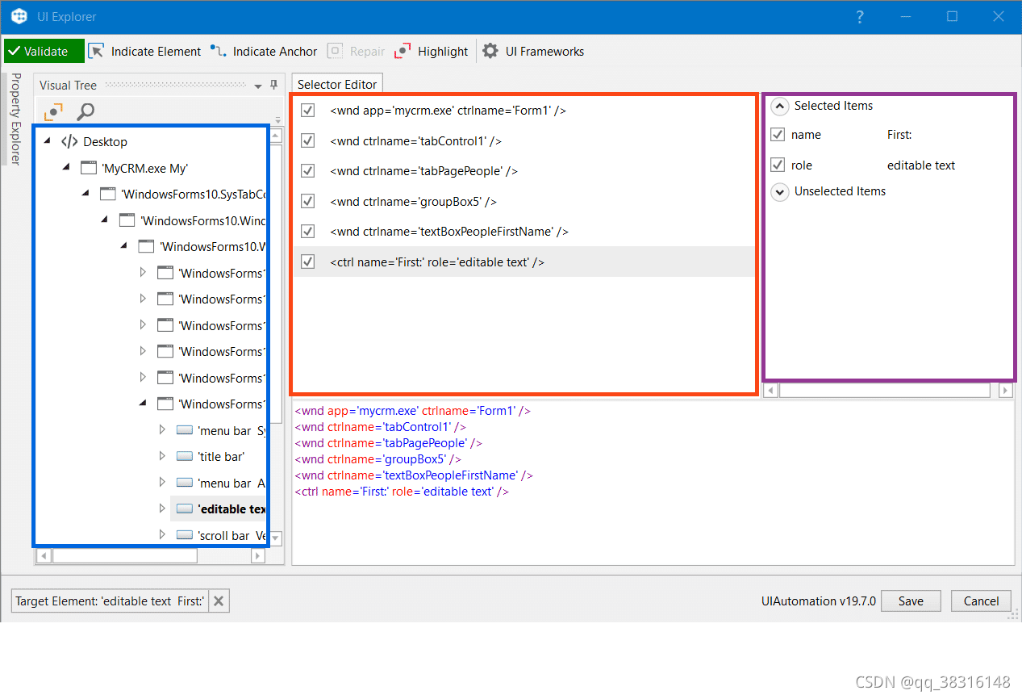The image size is (1022, 699).
Task: Expand the 'title bar' tree node
Action: (162, 456)
